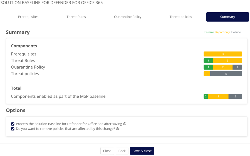Click the yellow Prerequisites report-only bar
Screen dimensions: 250x156
(223, 54)
